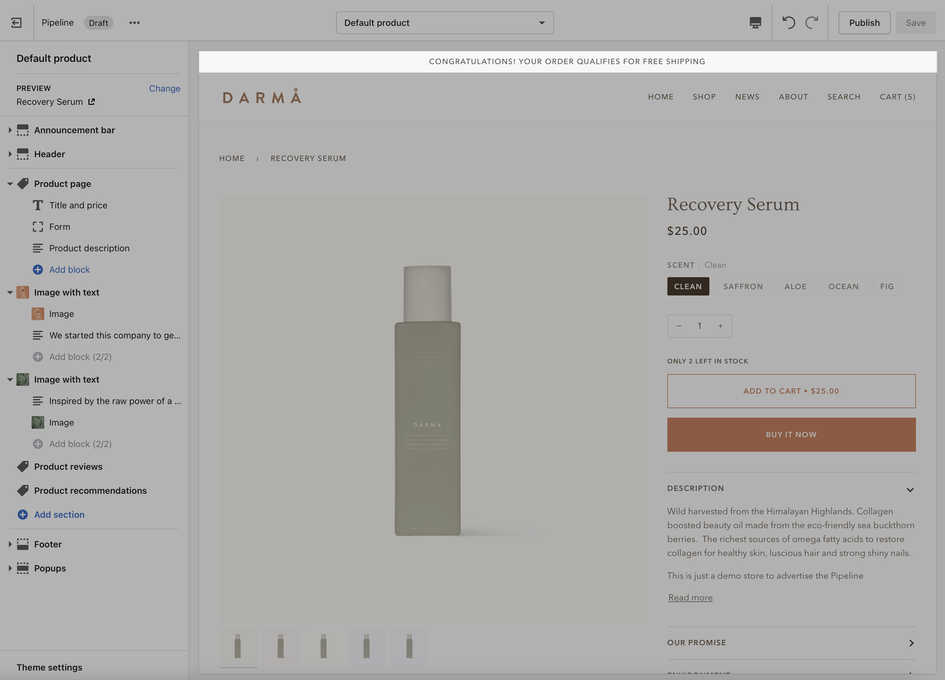The width and height of the screenshot is (945, 680).
Task: Open Shop in the store navigation
Action: pyautogui.click(x=704, y=97)
